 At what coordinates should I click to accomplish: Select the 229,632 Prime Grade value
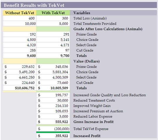pos(20,67)
